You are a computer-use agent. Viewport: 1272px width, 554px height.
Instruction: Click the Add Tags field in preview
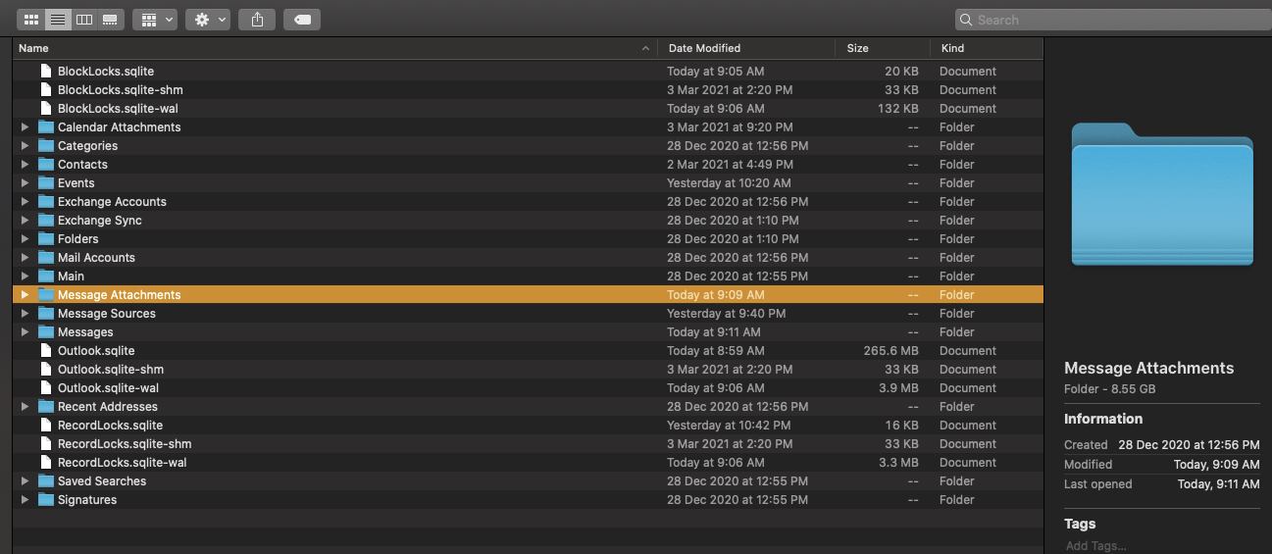pos(1095,546)
